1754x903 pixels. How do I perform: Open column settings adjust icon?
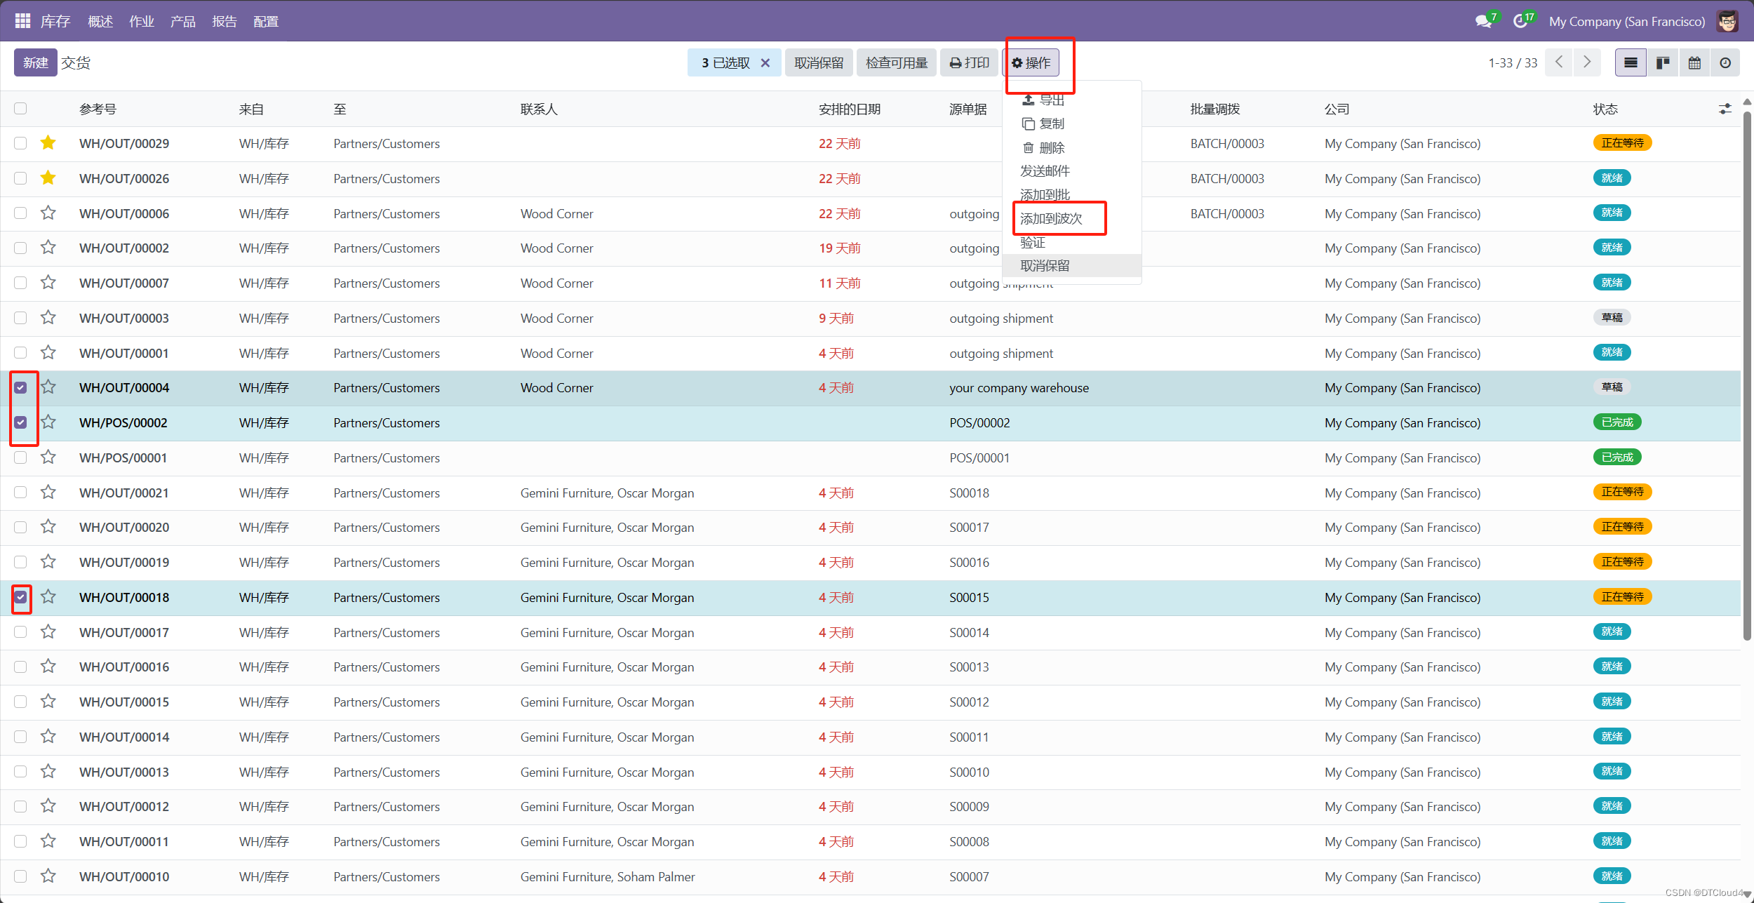pos(1725,109)
